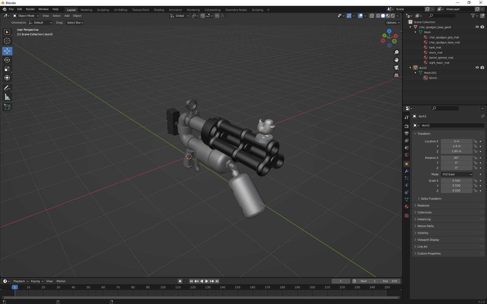Select the Annotate tool

tap(7, 88)
